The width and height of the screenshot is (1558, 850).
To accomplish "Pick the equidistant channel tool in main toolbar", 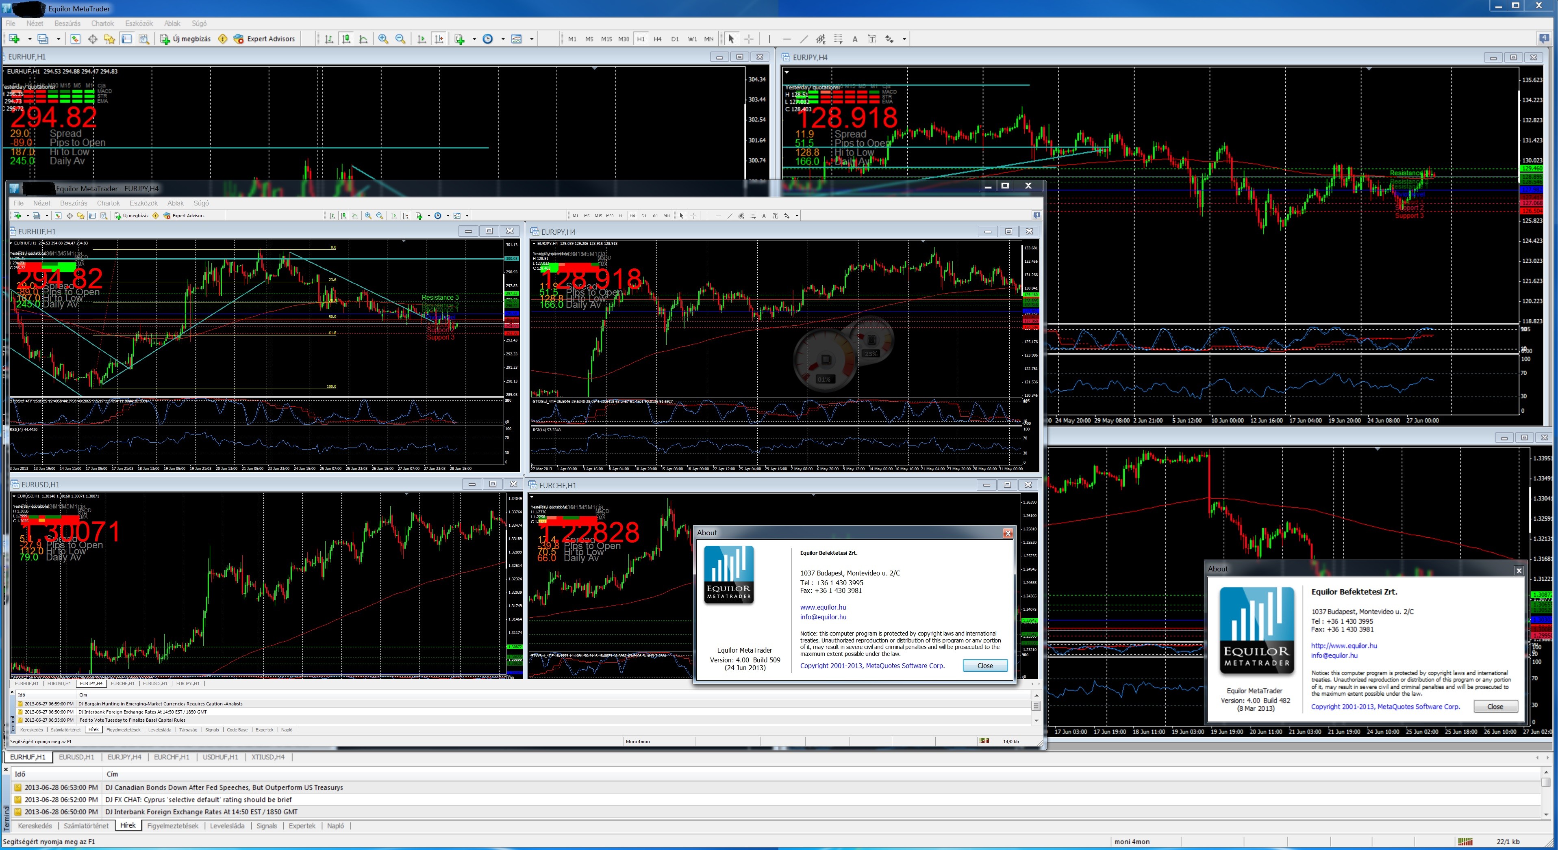I will click(821, 39).
